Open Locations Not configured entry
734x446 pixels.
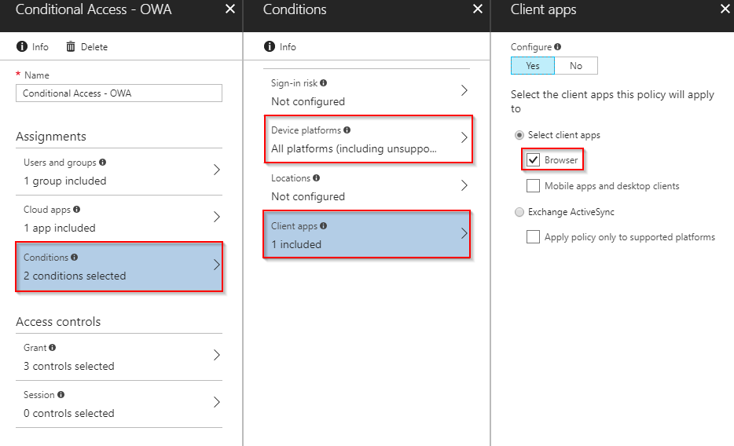click(366, 187)
